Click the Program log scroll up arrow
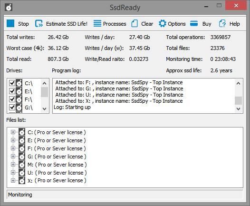 pyautogui.click(x=239, y=83)
